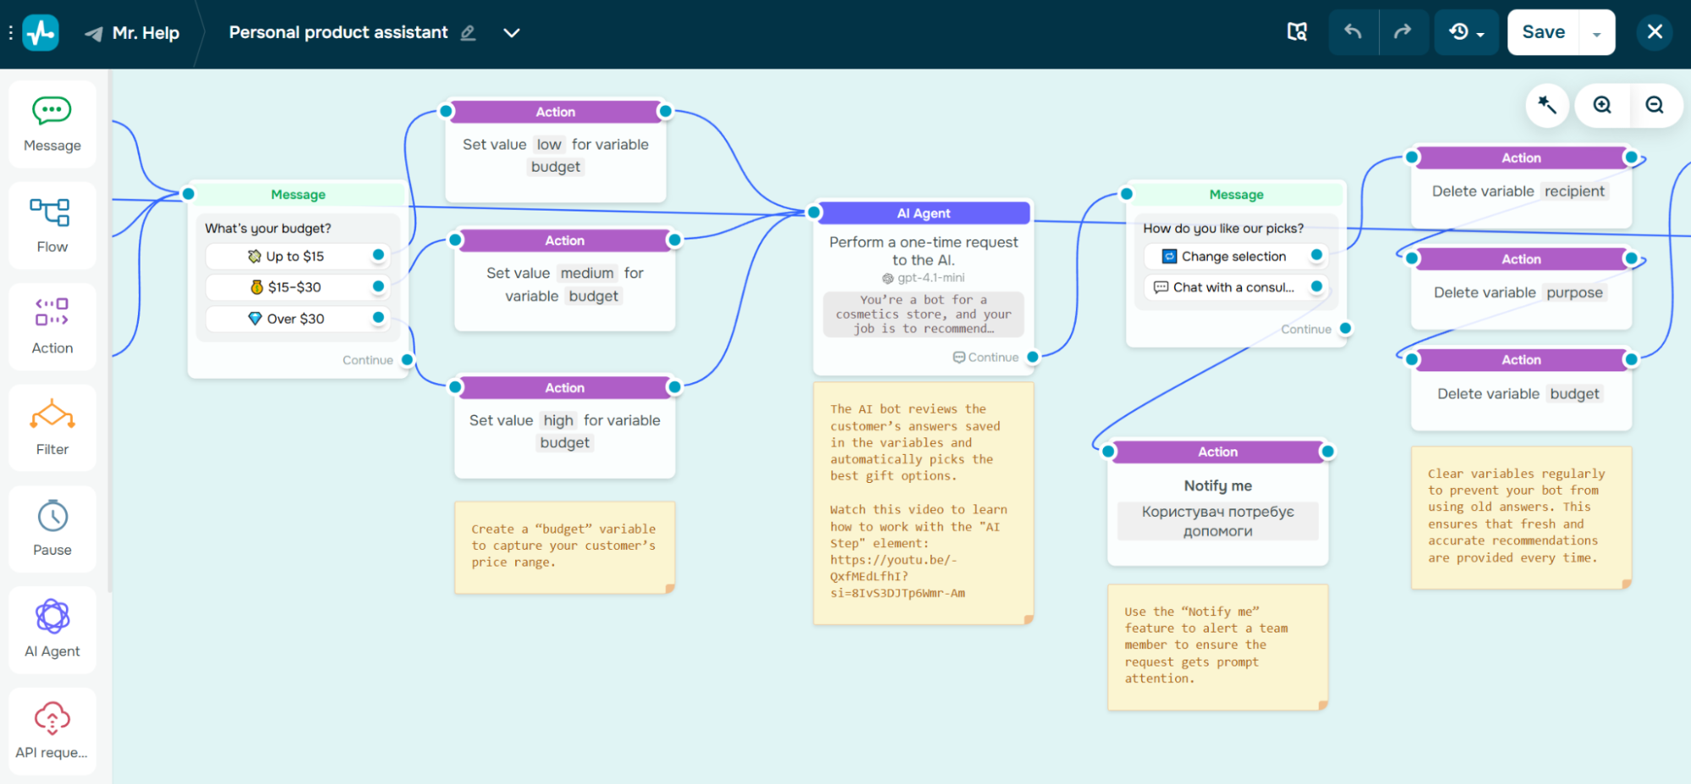Image resolution: width=1691 pixels, height=784 pixels.
Task: Select the Pause element in the sidebar
Action: point(52,529)
